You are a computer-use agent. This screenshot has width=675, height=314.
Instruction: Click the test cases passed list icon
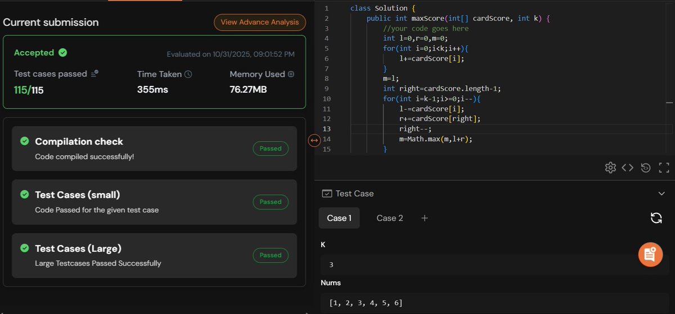[x=95, y=74]
